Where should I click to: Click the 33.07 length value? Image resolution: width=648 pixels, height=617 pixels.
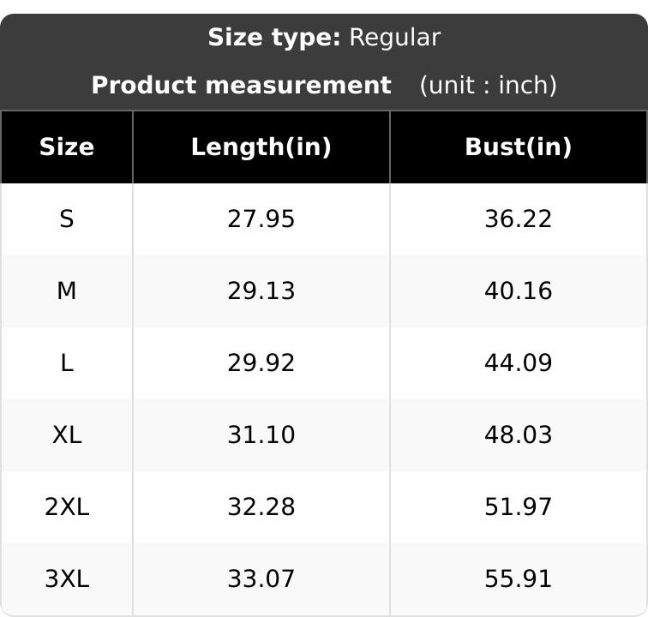(261, 578)
